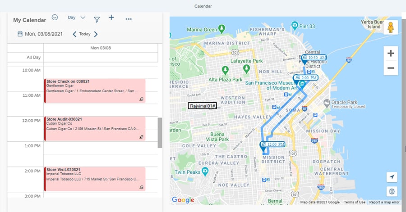Select the 2:00 PM map marker
The height and width of the screenshot is (212, 406).
point(305,78)
